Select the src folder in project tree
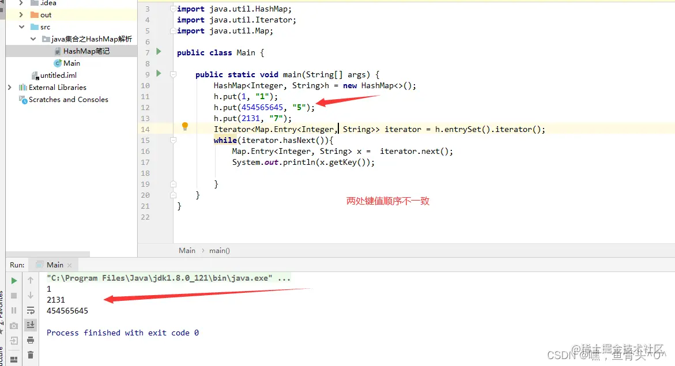The width and height of the screenshot is (675, 366). tap(45, 27)
